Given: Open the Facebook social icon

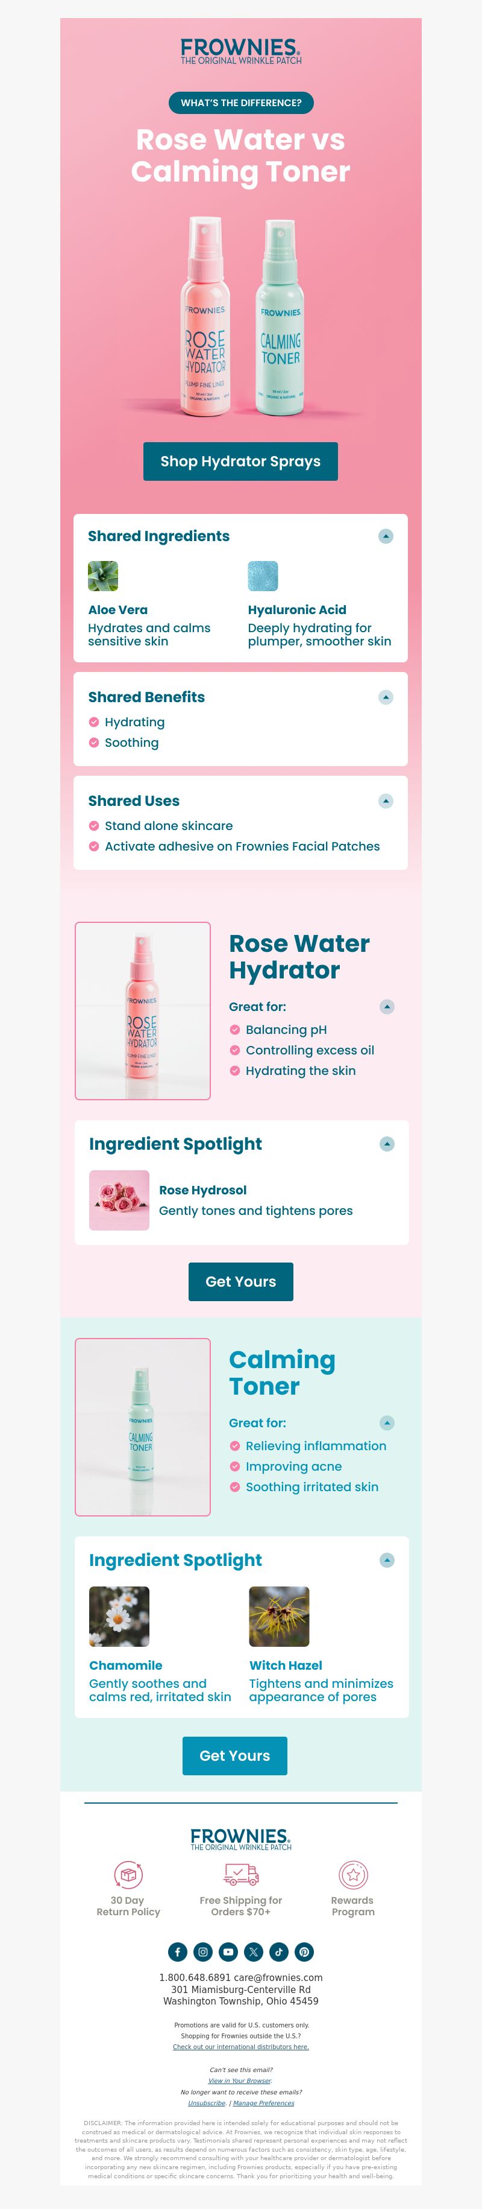Looking at the screenshot, I should [x=177, y=1952].
